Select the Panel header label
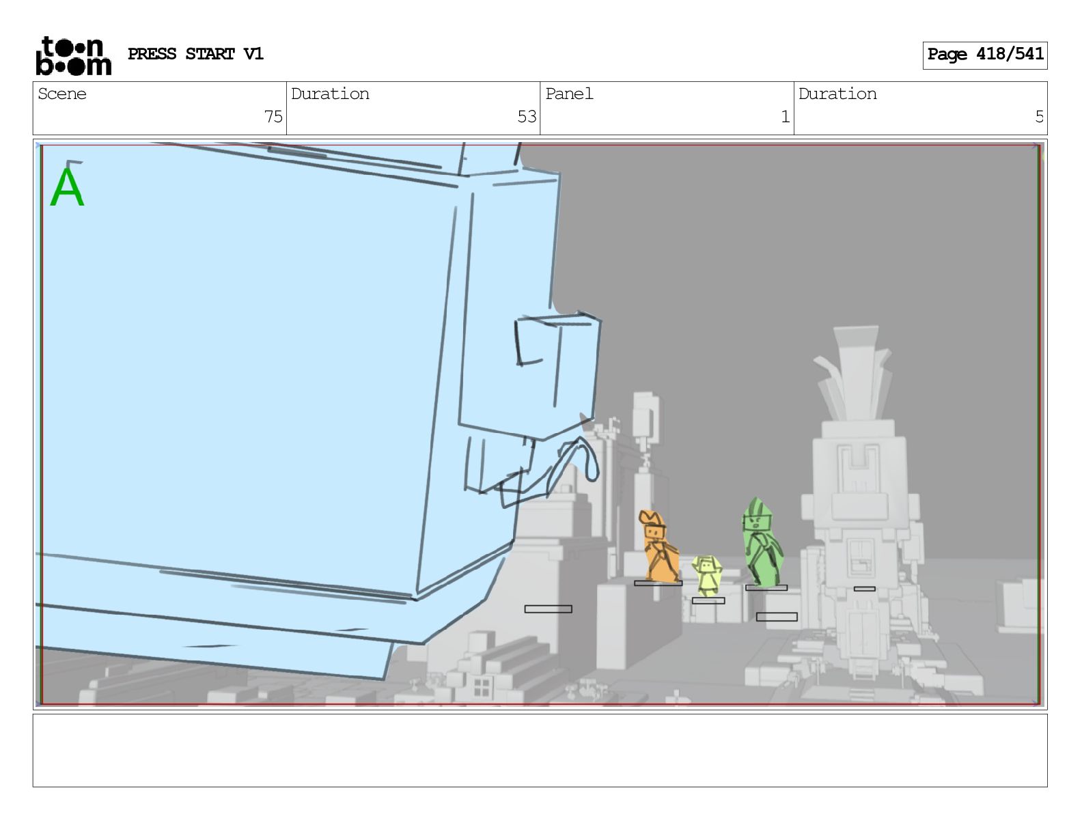The width and height of the screenshot is (1082, 836). click(x=569, y=94)
